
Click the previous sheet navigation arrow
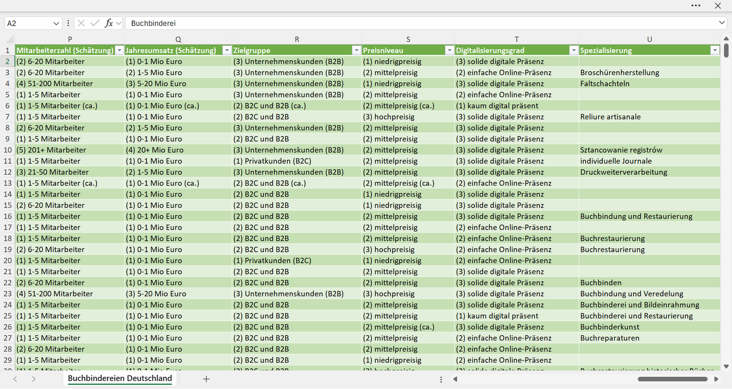pos(15,379)
